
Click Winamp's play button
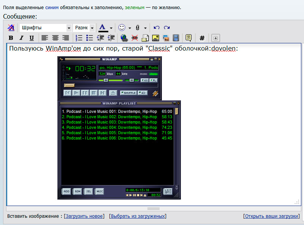[76, 93]
